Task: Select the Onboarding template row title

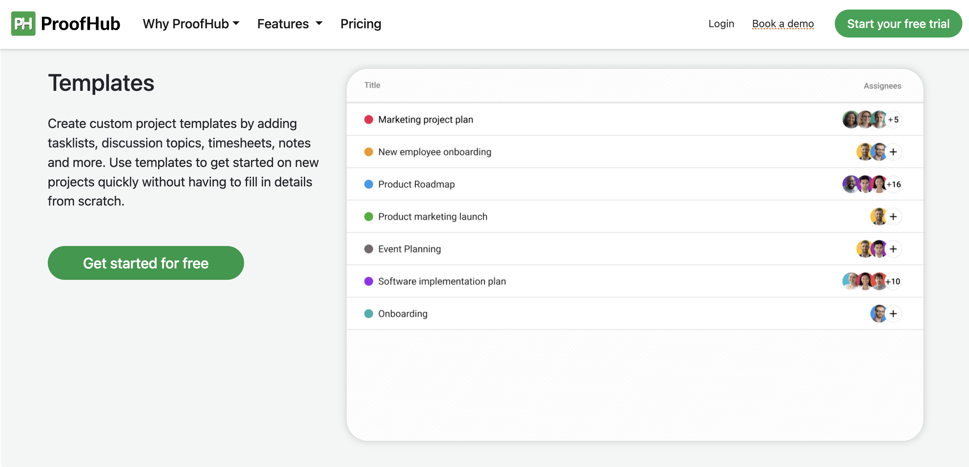Action: coord(403,314)
